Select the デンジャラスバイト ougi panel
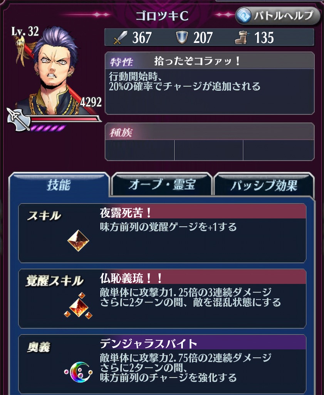 point(162,365)
